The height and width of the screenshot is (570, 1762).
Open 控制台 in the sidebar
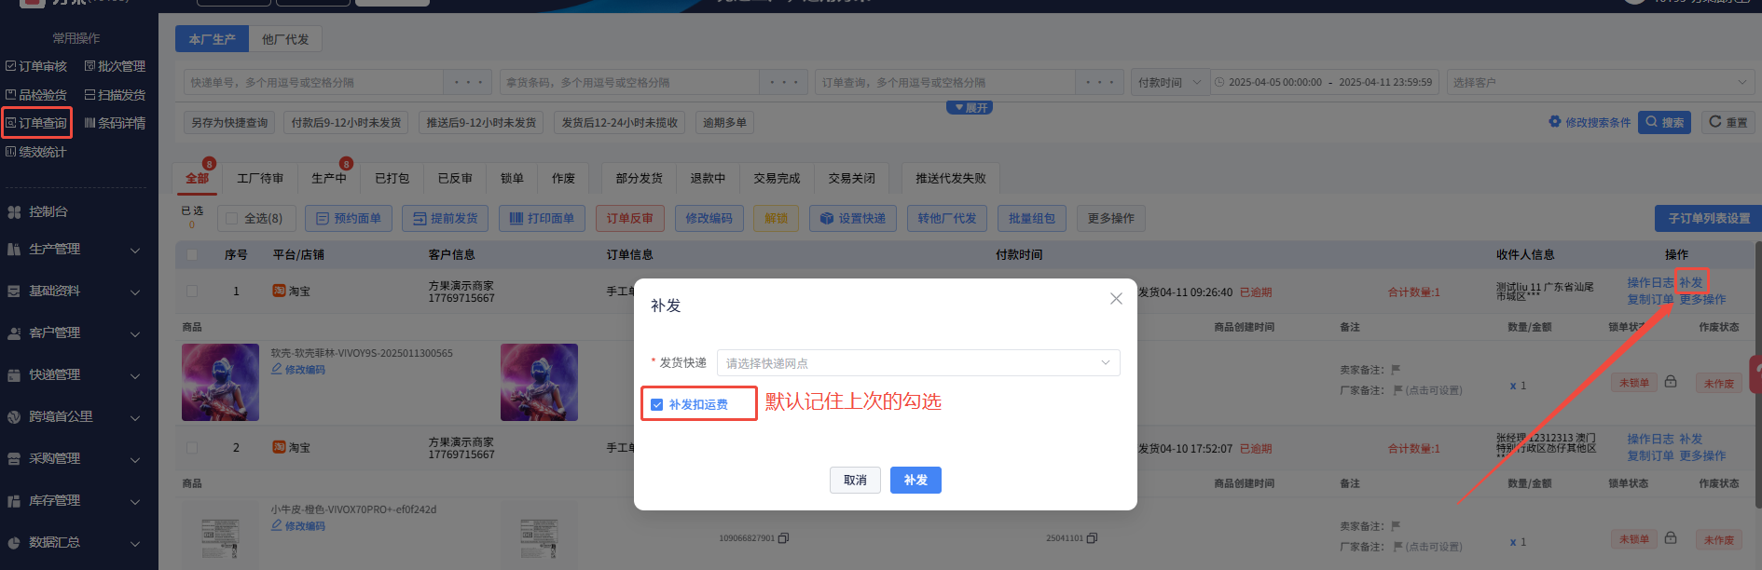(x=48, y=211)
